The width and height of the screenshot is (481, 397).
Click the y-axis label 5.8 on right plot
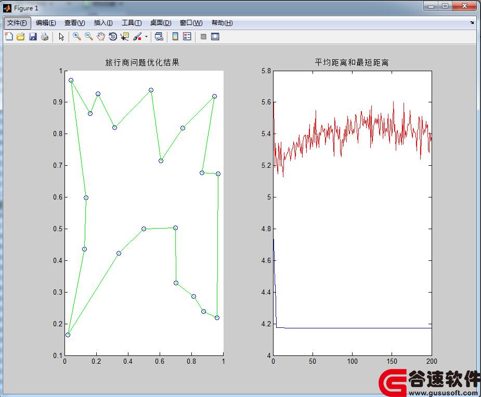pos(266,71)
